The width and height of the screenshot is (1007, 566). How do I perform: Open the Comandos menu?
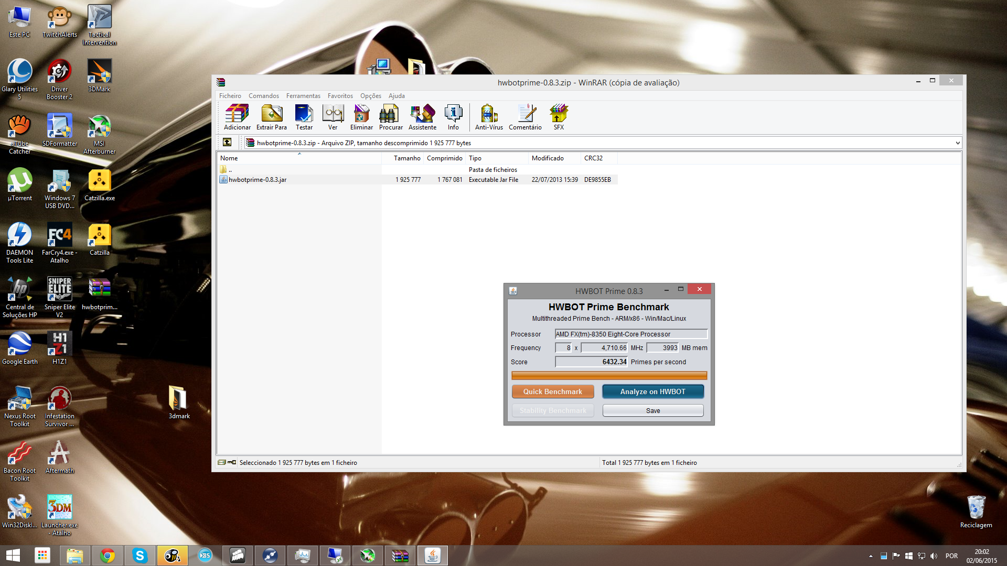264,96
